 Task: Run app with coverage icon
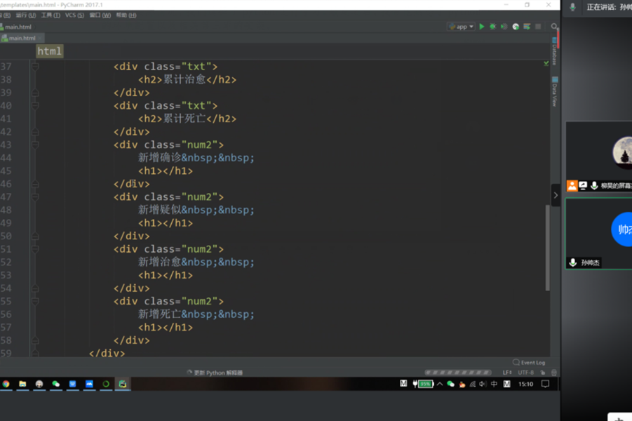504,27
